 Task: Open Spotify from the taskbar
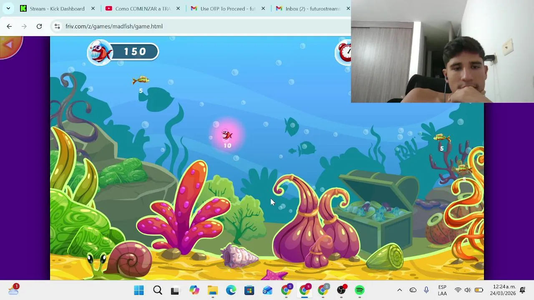[x=360, y=290]
